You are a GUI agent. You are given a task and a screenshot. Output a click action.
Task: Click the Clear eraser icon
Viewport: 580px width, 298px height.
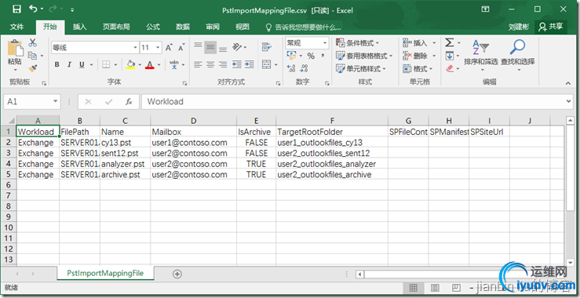click(x=449, y=69)
